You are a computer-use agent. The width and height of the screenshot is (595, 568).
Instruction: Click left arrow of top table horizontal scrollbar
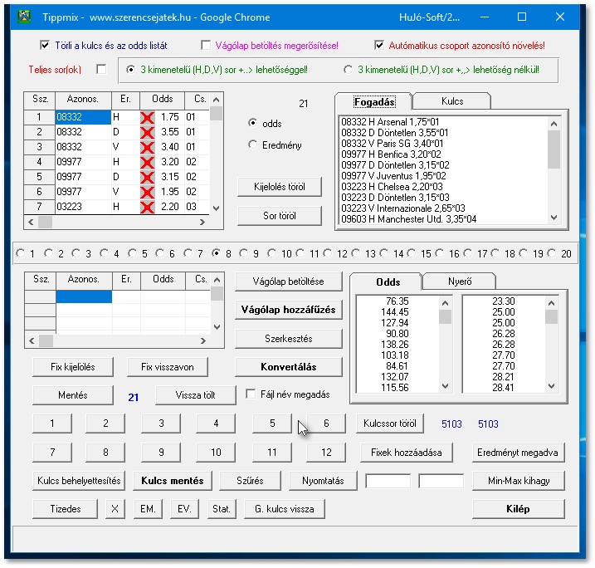31,223
